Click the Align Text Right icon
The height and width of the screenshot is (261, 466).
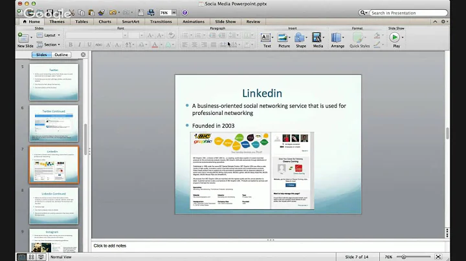pyautogui.click(x=204, y=45)
